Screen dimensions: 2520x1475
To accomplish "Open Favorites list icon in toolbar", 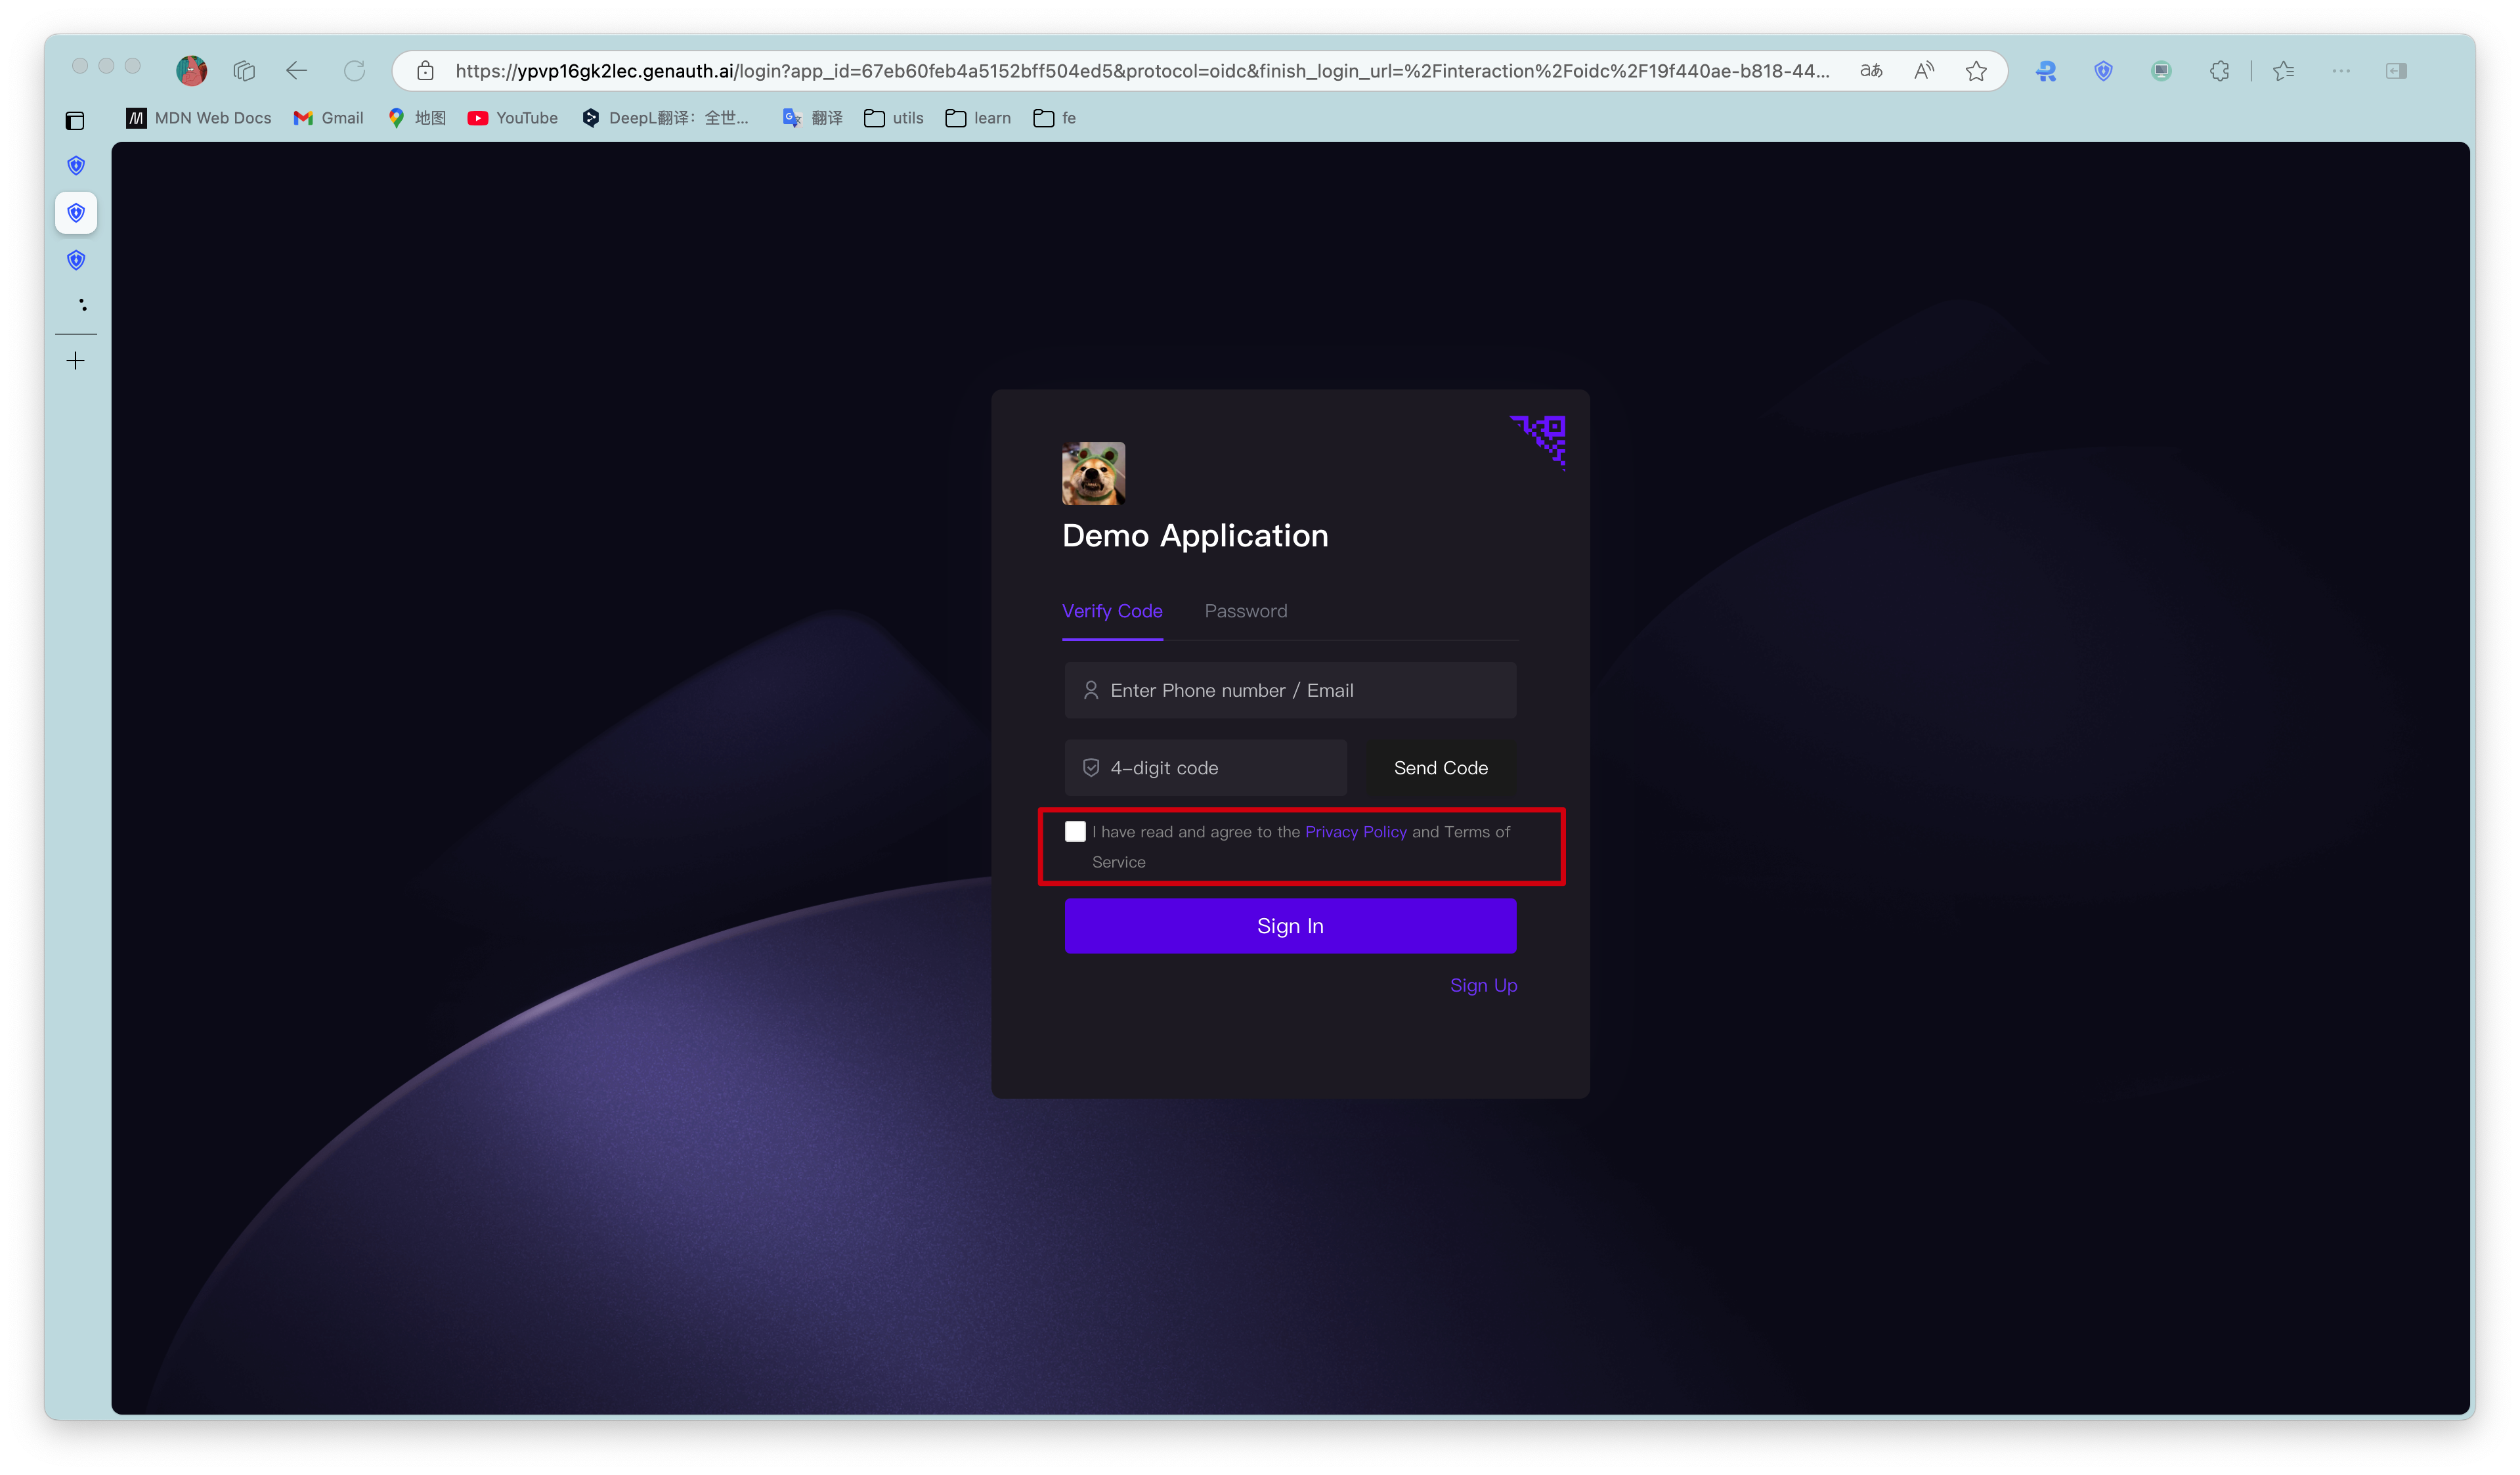I will click(x=2284, y=70).
